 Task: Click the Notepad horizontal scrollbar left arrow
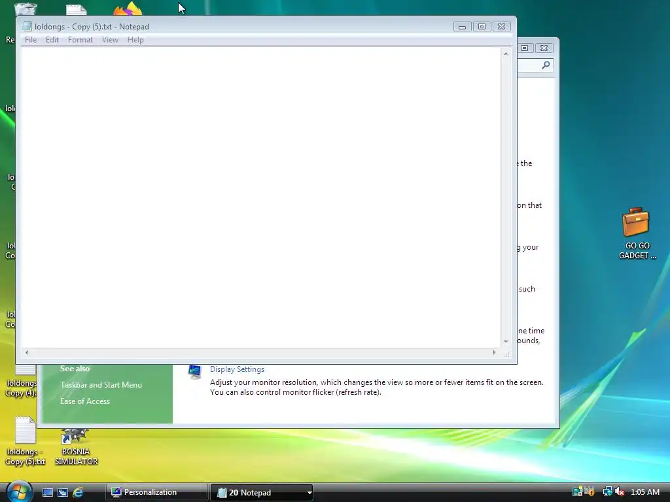(27, 352)
